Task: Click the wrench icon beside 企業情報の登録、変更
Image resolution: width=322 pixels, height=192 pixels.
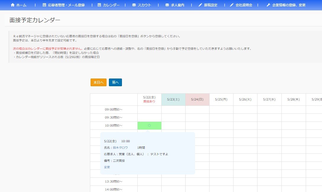Action: point(268,5)
